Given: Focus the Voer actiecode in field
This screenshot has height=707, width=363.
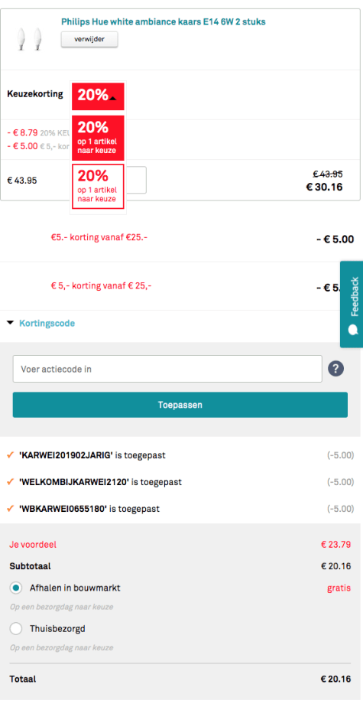Looking at the screenshot, I should [x=167, y=369].
